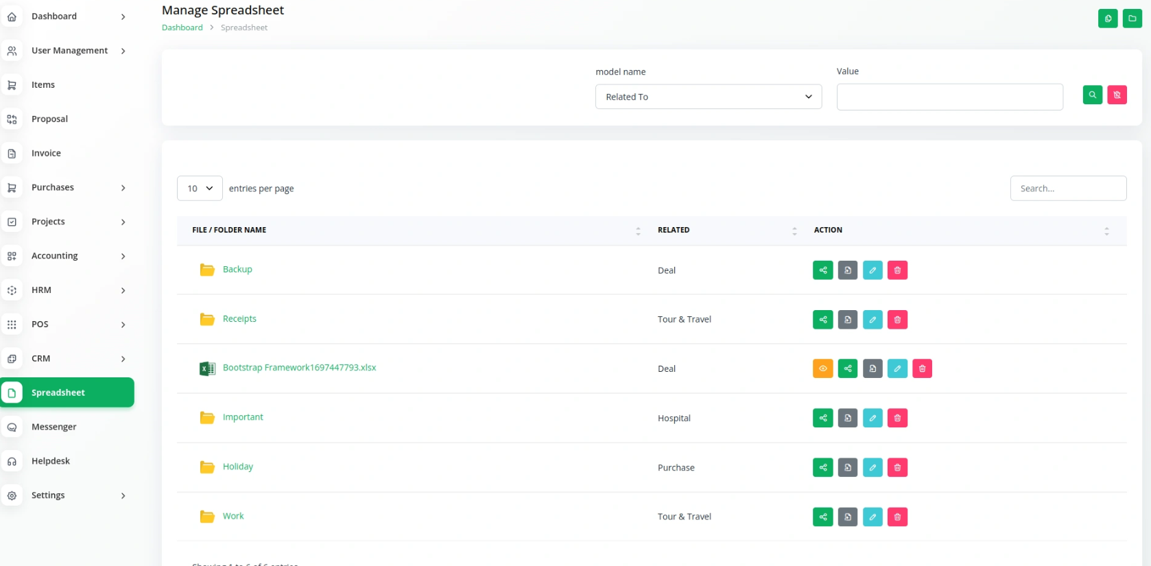The width and height of the screenshot is (1151, 566).
Task: Open the Receipts folder link
Action: pyautogui.click(x=239, y=319)
